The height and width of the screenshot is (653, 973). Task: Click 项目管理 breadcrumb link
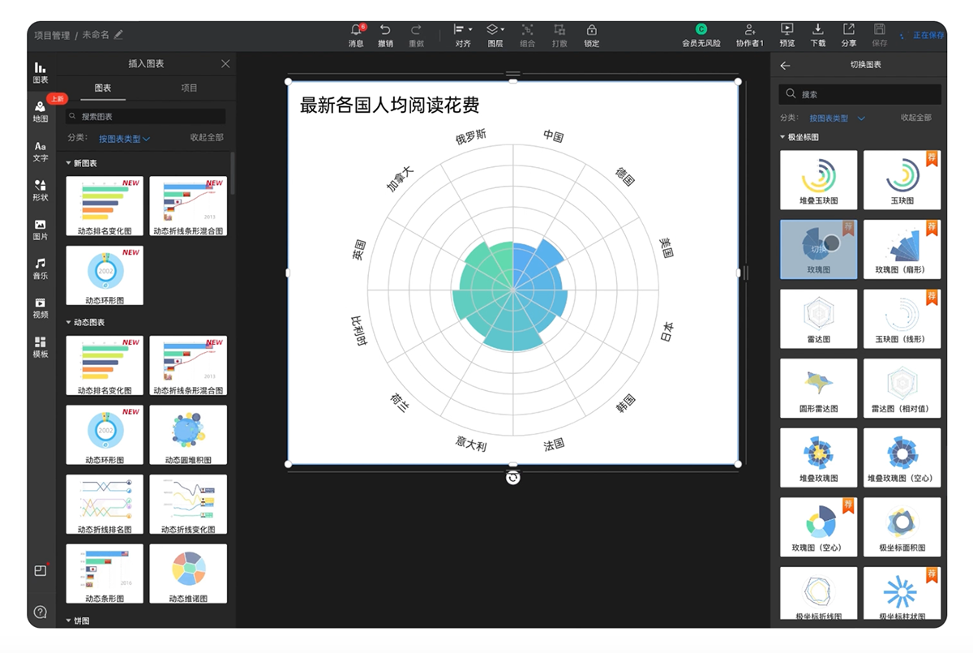point(52,35)
